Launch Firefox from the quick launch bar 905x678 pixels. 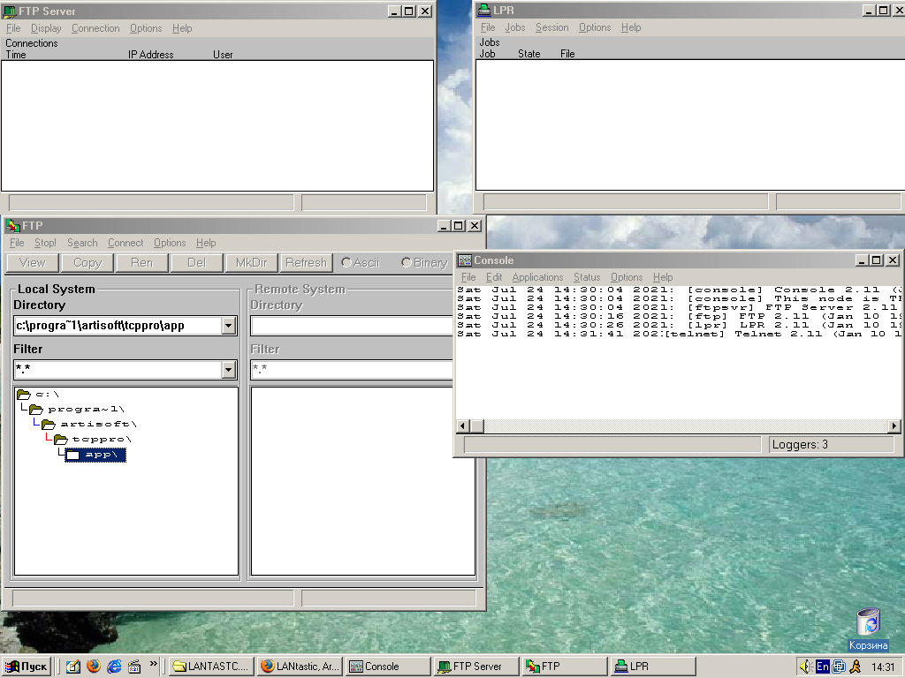click(94, 667)
